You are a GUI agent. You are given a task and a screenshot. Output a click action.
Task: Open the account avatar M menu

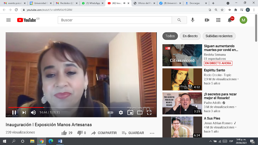pyautogui.click(x=243, y=20)
